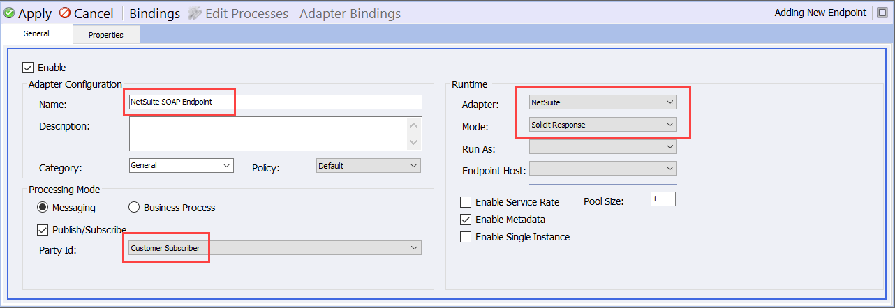Viewport: 895px width, 308px height.
Task: Switch to the Properties tab
Action: pos(106,35)
